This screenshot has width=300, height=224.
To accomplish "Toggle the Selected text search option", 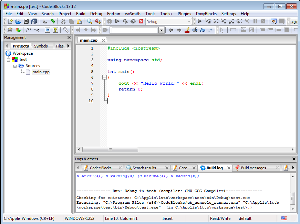I will coord(195,30).
